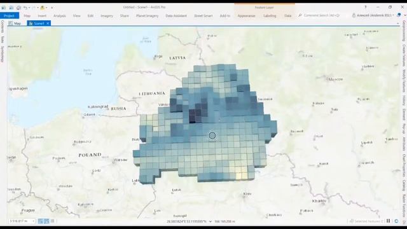Click the Open Project icon in quick access toolbar
This screenshot has height=229, width=407.
click(x=11, y=8)
